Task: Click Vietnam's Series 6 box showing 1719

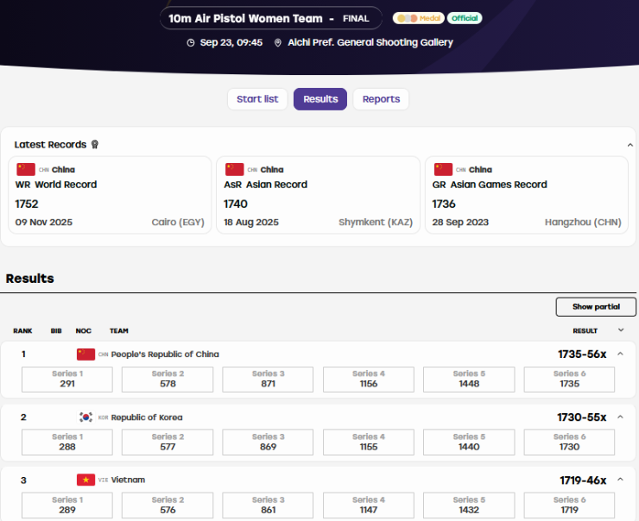Action: click(569, 505)
